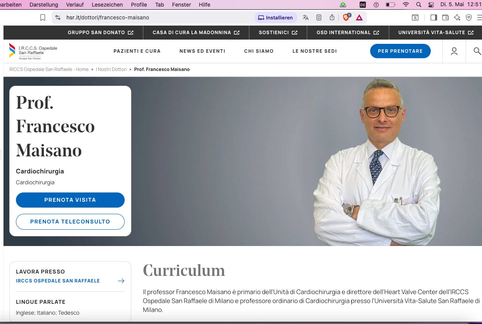Image resolution: width=482 pixels, height=324 pixels.
Task: Click Prenota Visita button
Action: [x=70, y=200]
